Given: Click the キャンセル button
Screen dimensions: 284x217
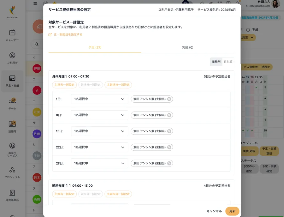Looking at the screenshot, I should point(214,211).
